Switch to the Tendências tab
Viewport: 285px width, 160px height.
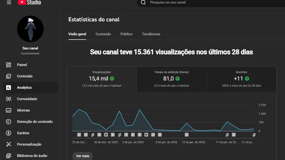pos(151,34)
